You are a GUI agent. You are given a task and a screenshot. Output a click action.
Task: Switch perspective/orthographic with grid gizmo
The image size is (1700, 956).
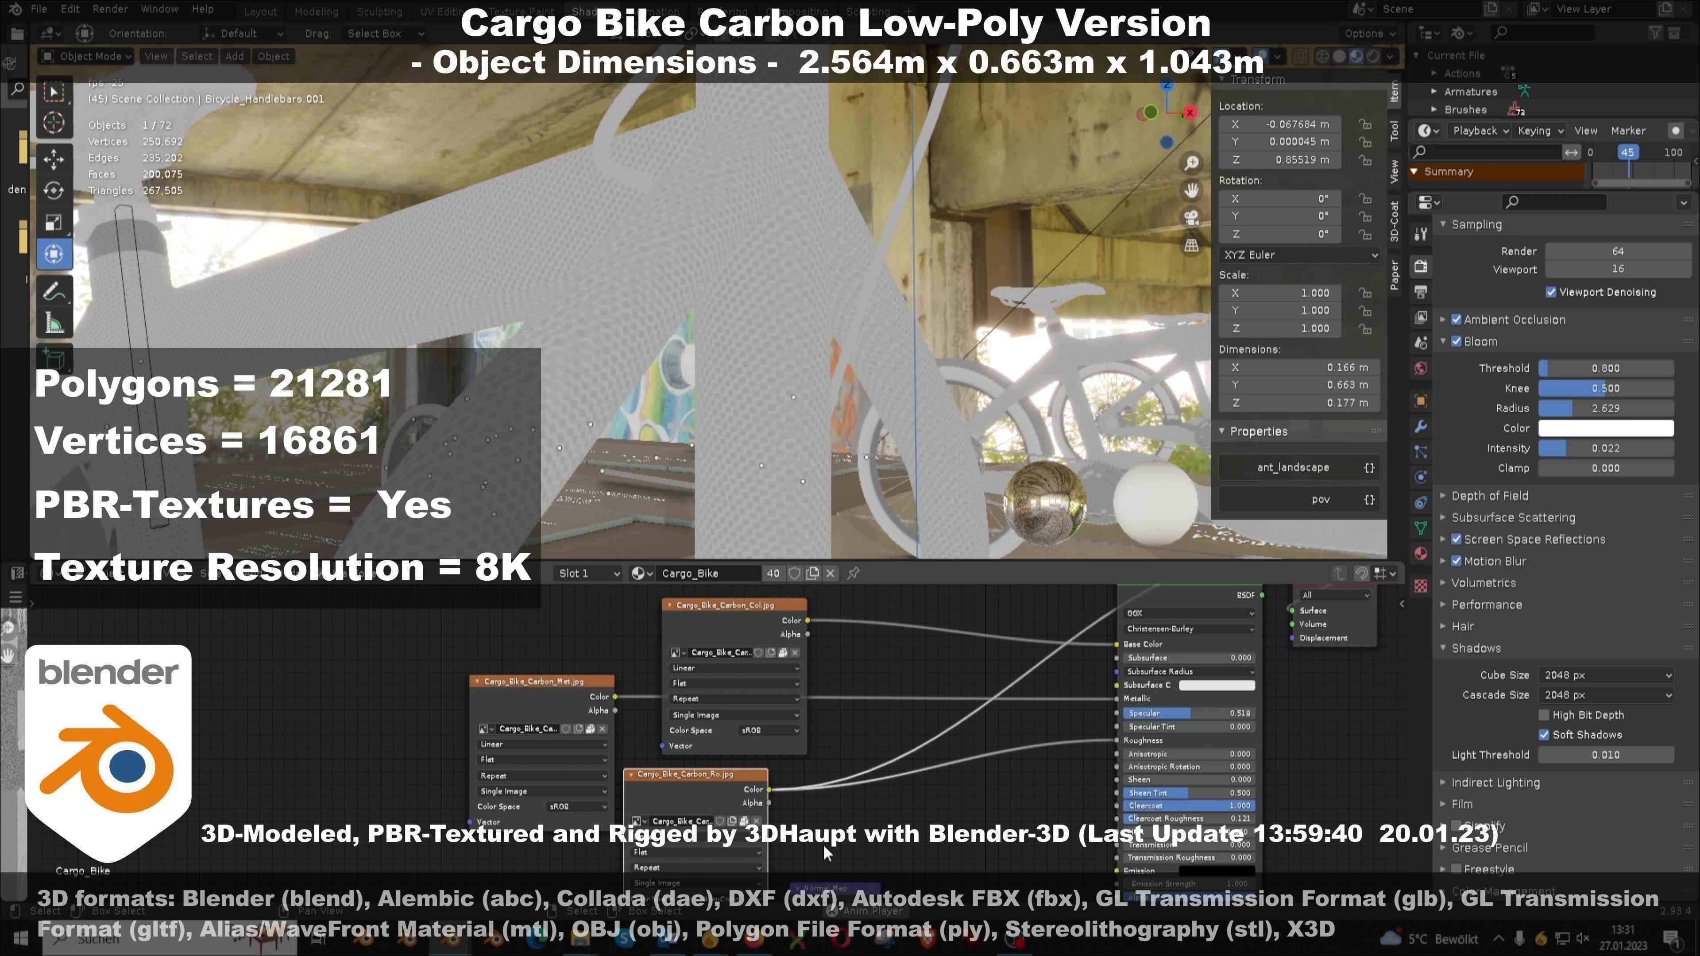click(x=1191, y=246)
